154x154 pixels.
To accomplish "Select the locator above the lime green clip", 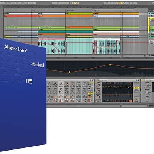I will [x=70, y=11].
